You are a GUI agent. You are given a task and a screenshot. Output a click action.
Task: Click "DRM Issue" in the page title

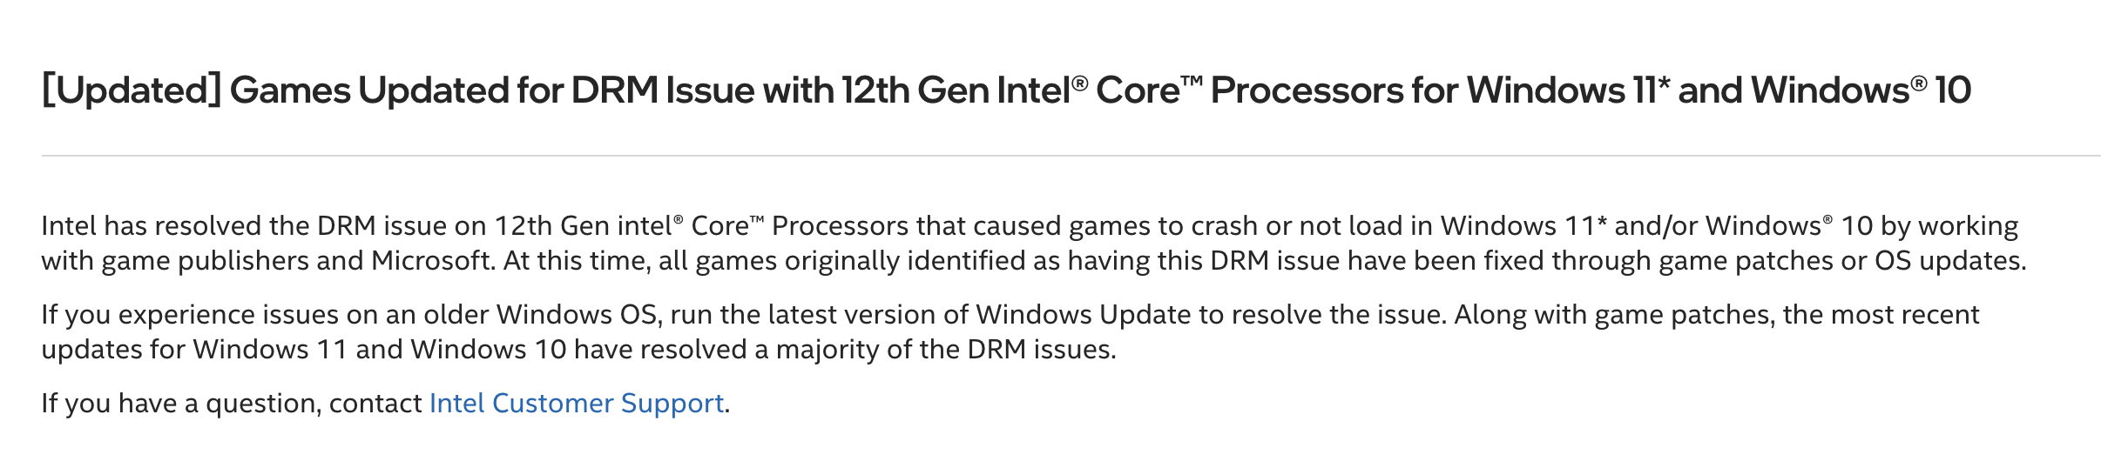coord(661,90)
